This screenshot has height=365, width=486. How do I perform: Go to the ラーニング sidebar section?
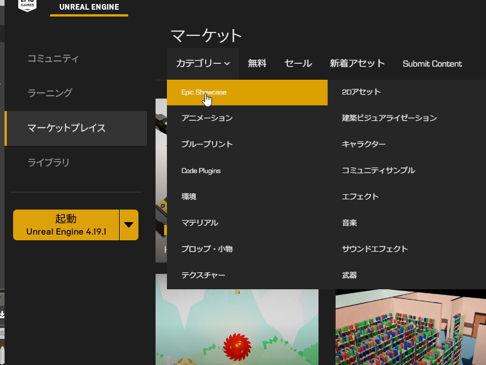tap(48, 93)
